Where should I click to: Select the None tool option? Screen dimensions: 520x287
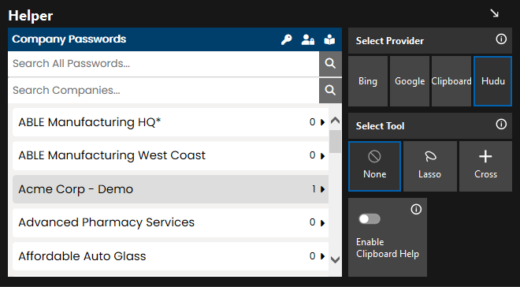tap(374, 166)
